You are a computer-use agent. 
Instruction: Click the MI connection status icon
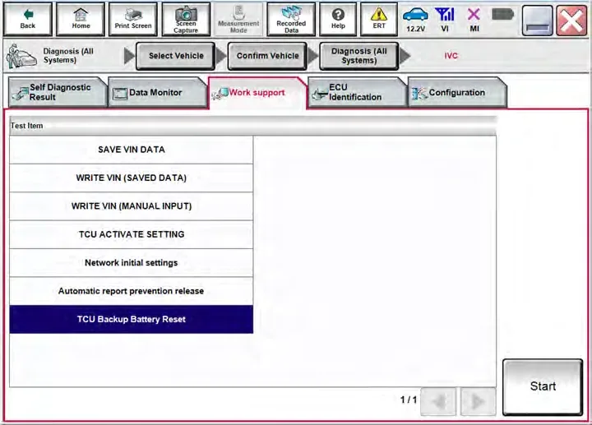(x=474, y=20)
